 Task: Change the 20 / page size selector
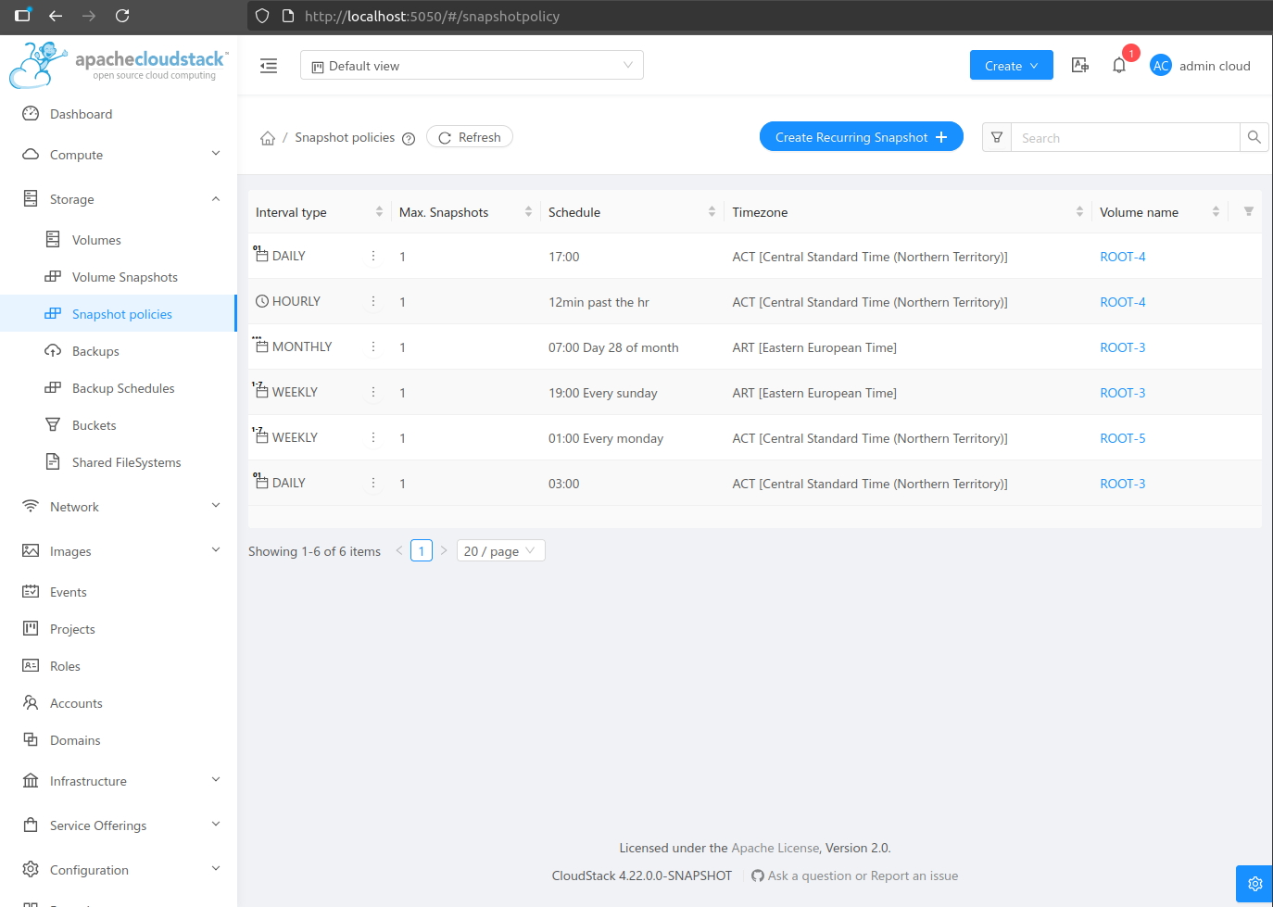(x=500, y=551)
